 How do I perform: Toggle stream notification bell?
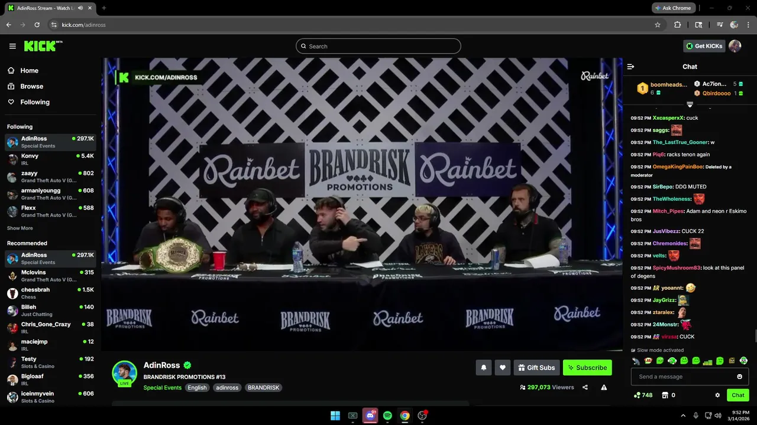[x=483, y=368]
